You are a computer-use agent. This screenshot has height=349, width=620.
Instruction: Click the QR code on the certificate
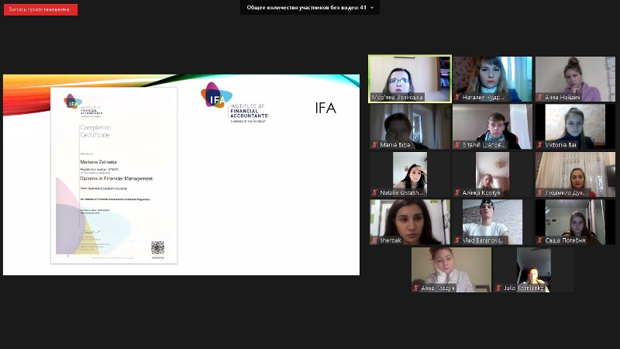click(x=157, y=247)
